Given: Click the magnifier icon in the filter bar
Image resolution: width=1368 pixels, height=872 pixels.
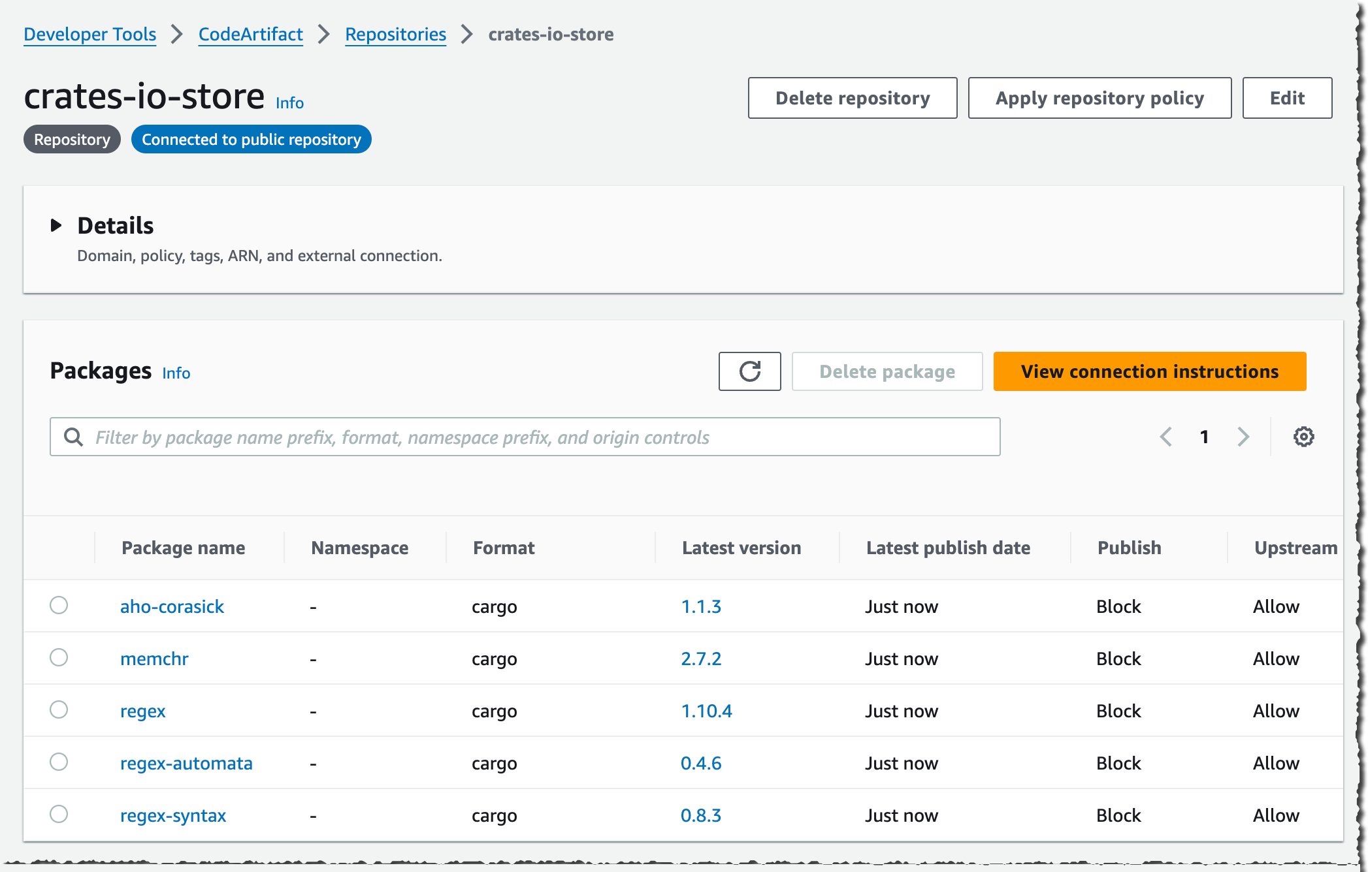Looking at the screenshot, I should pyautogui.click(x=73, y=437).
